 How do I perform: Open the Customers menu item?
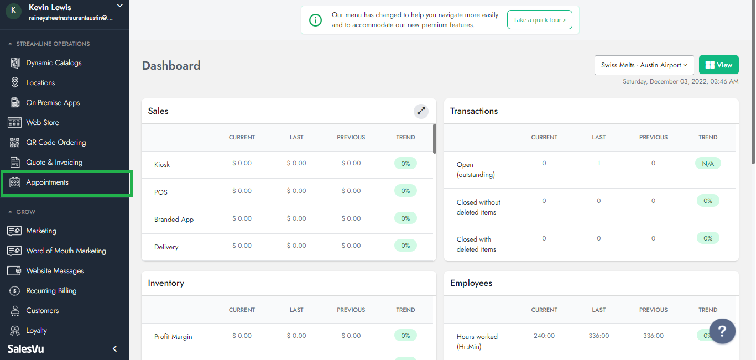point(43,311)
